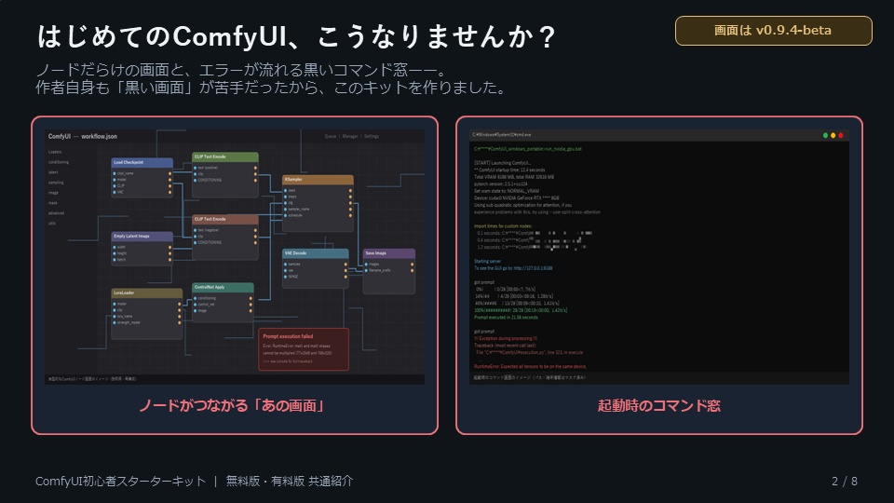Click ckpt_name row in Load Checkpoint node
The image size is (894, 503).
[142, 173]
